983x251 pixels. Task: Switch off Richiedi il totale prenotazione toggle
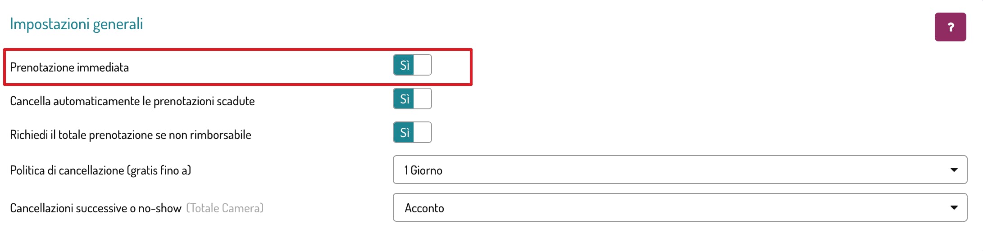click(x=412, y=132)
